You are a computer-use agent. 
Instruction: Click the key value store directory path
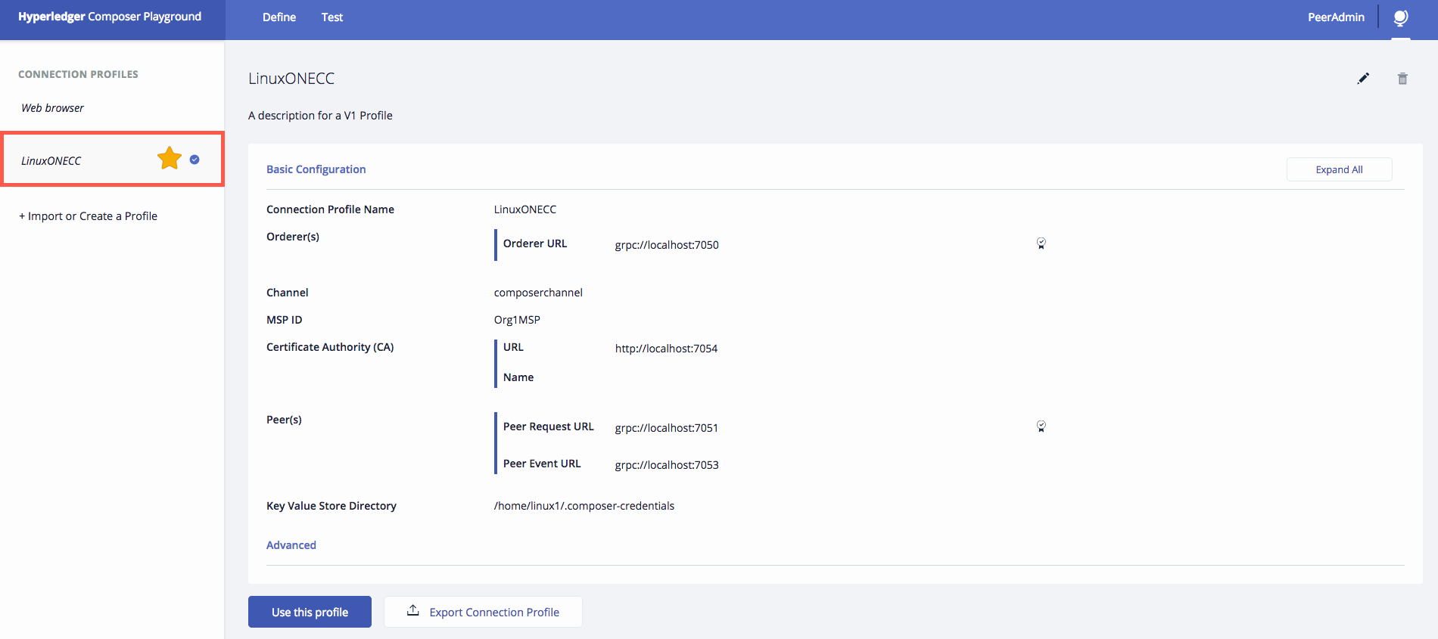(x=584, y=506)
